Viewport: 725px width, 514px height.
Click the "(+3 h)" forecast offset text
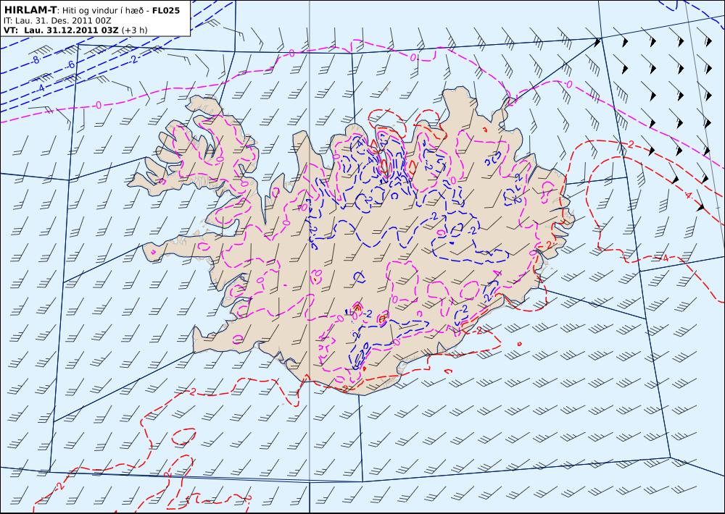(x=135, y=30)
